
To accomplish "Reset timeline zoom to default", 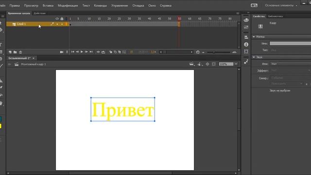I will (198, 52).
